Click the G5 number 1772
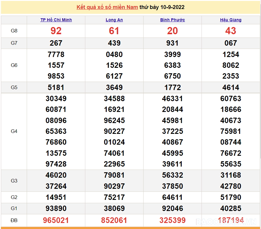This screenshot has height=229, width=261. [x=172, y=88]
